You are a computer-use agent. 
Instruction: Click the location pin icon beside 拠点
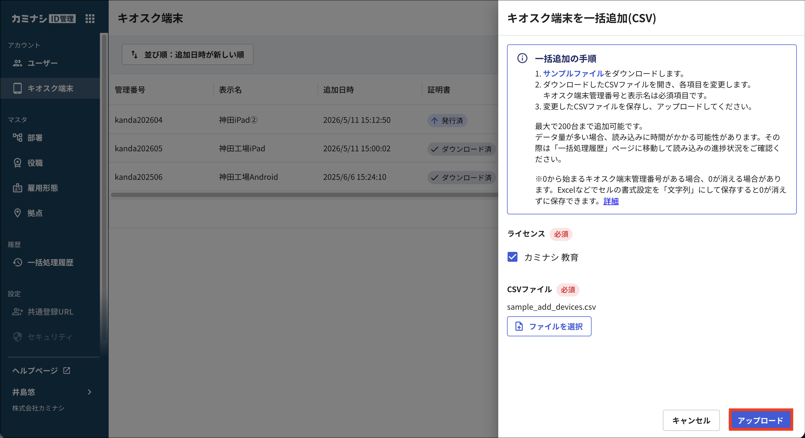click(x=18, y=213)
